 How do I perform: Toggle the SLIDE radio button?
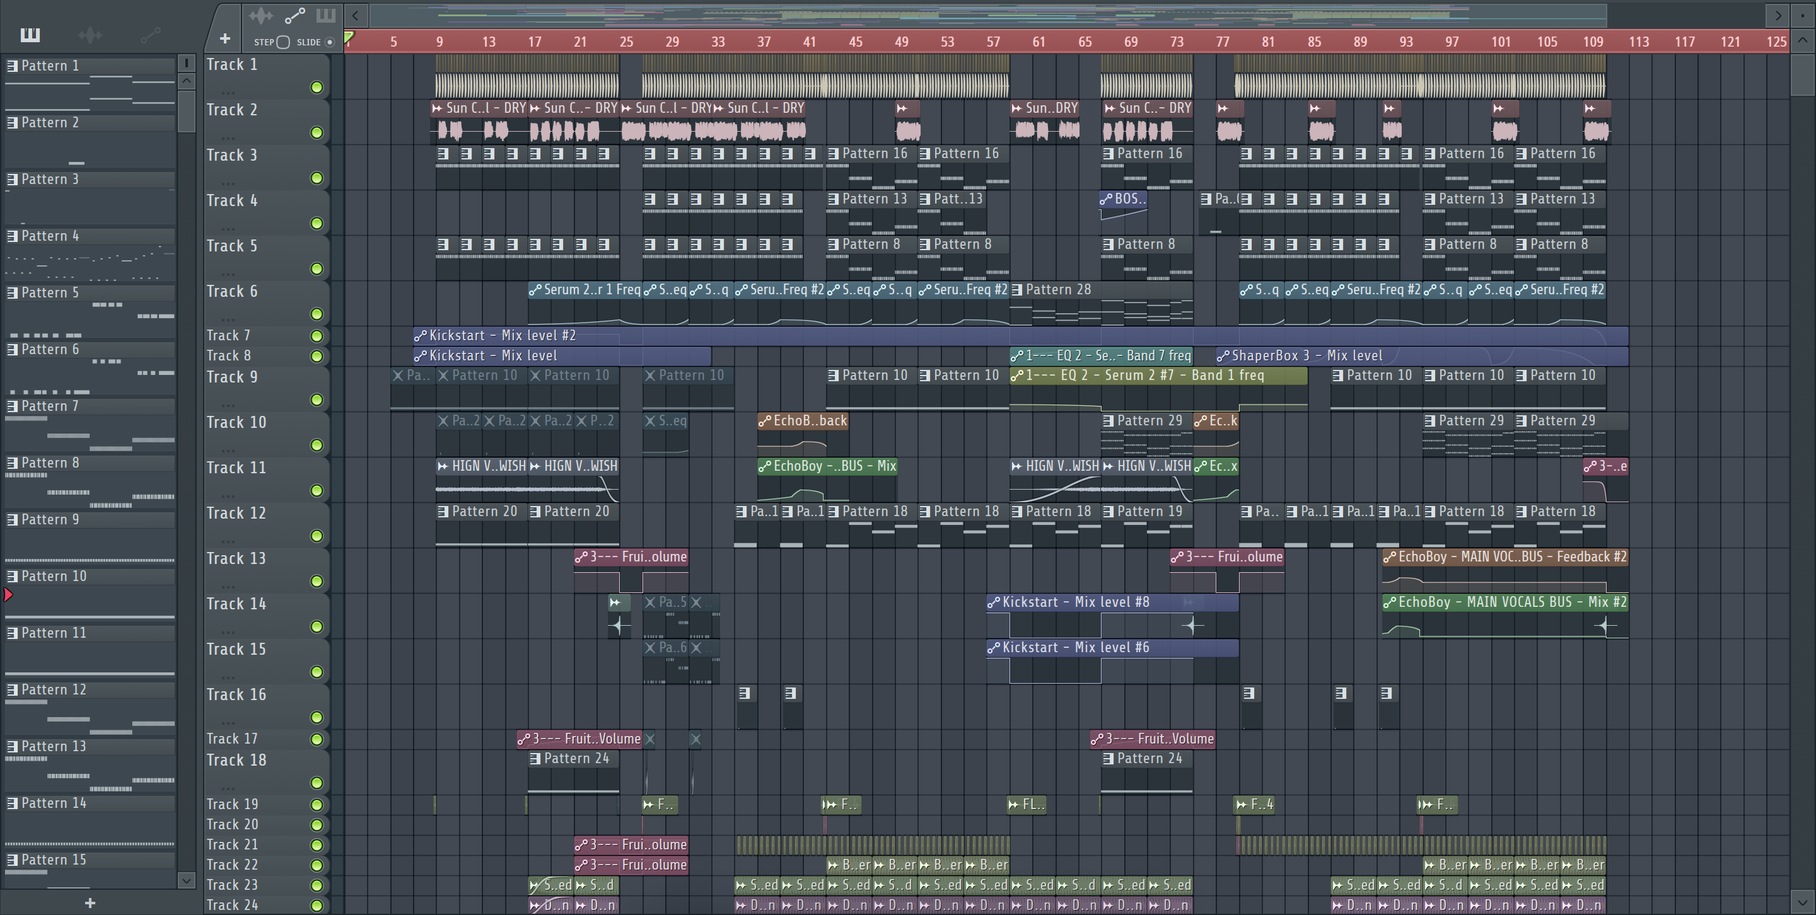(329, 42)
